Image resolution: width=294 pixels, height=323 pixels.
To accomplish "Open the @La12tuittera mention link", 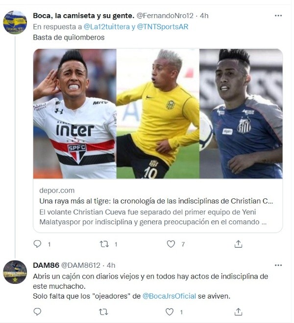I will point(107,27).
